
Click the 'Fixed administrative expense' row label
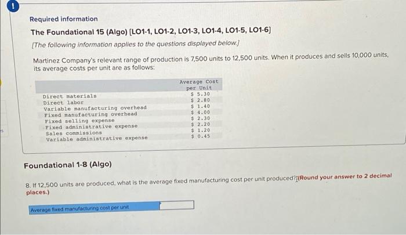coord(92,126)
